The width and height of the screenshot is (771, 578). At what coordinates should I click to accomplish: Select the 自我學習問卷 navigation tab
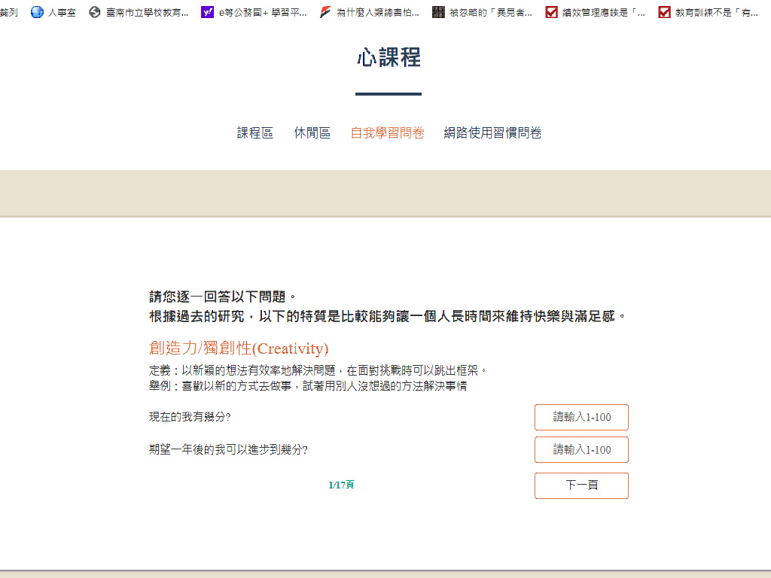[387, 133]
